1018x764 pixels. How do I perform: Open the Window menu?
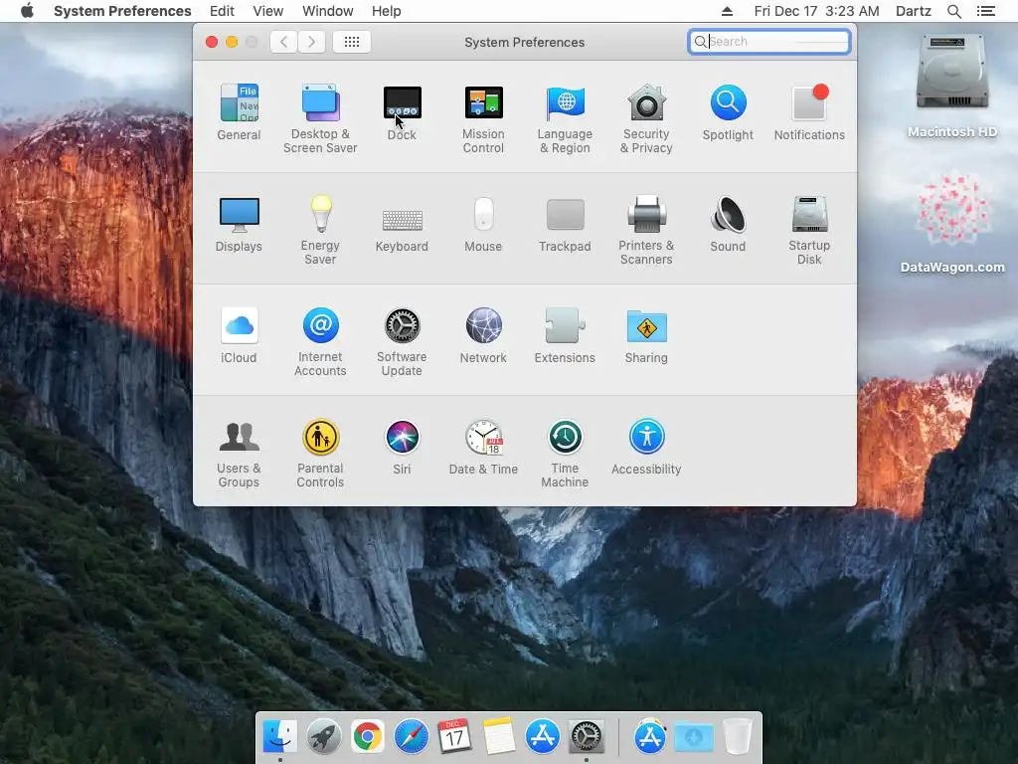pos(328,11)
